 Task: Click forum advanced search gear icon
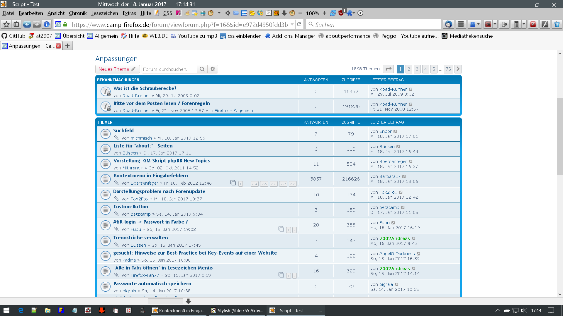[213, 69]
